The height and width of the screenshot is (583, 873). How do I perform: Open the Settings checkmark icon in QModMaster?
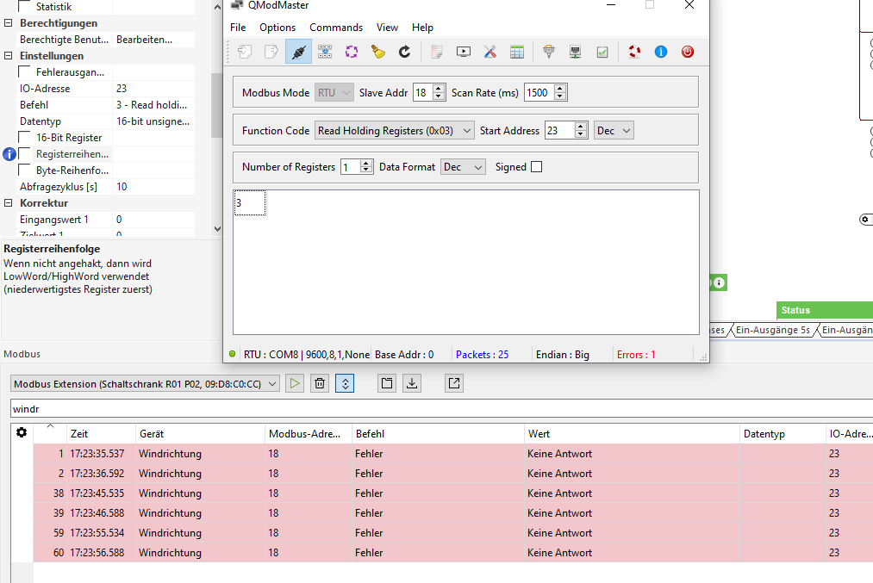[x=602, y=52]
